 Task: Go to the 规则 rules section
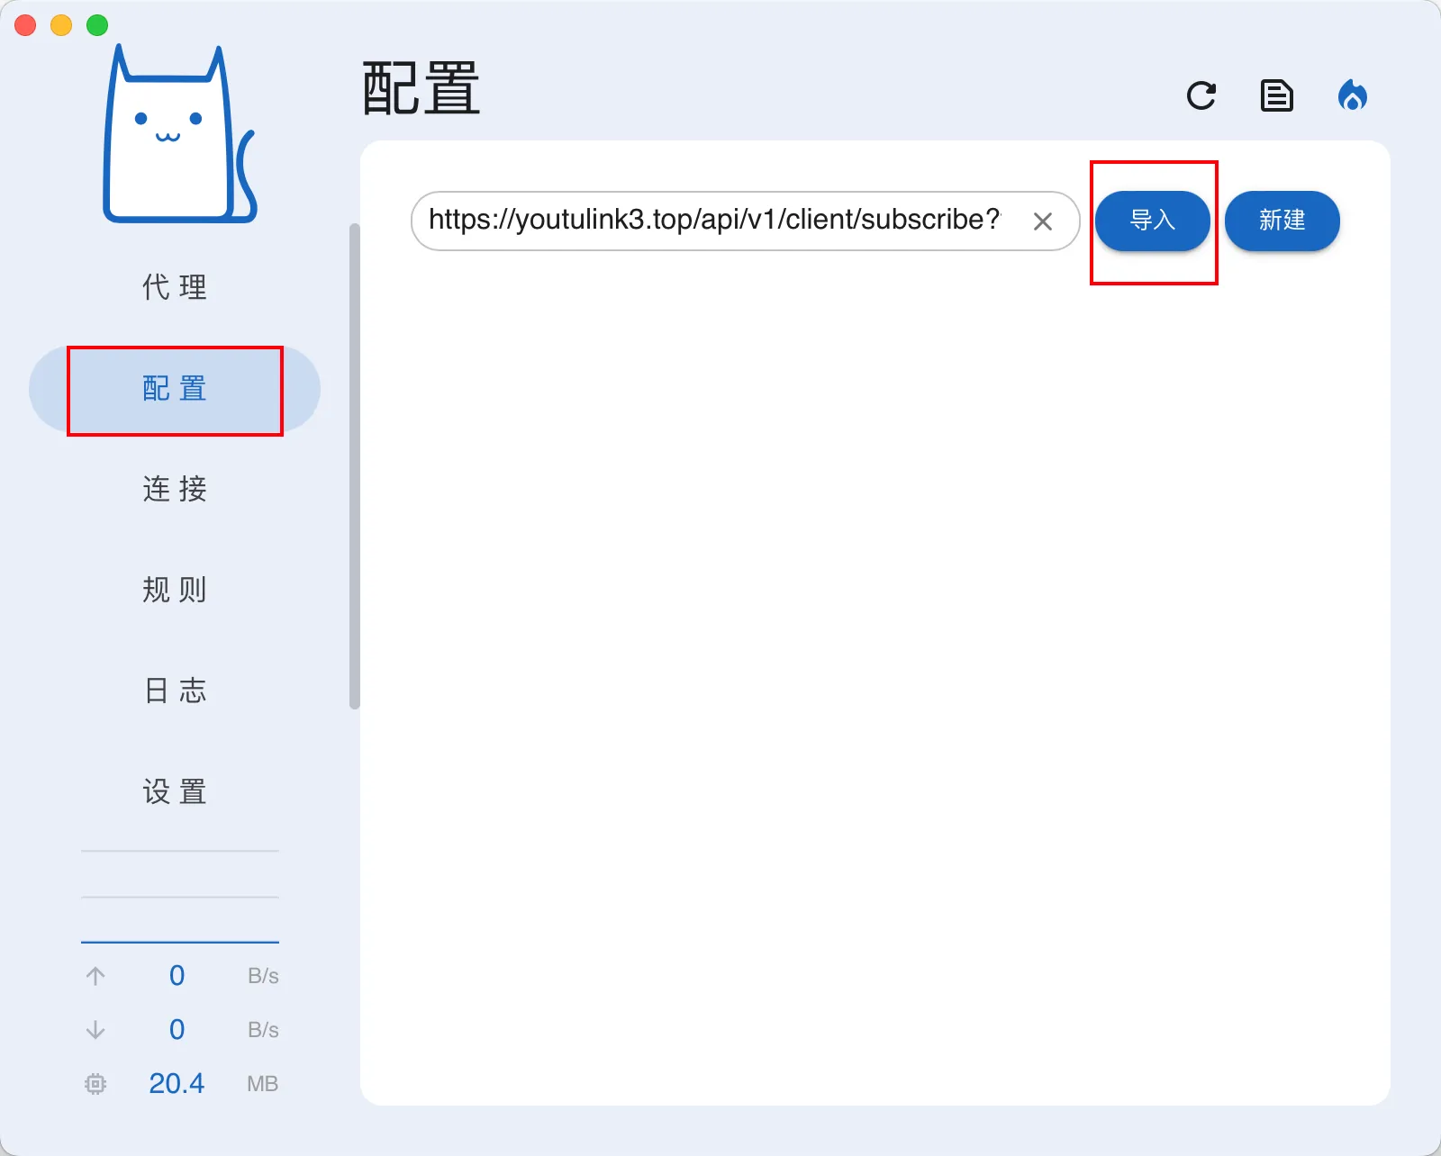pyautogui.click(x=174, y=590)
